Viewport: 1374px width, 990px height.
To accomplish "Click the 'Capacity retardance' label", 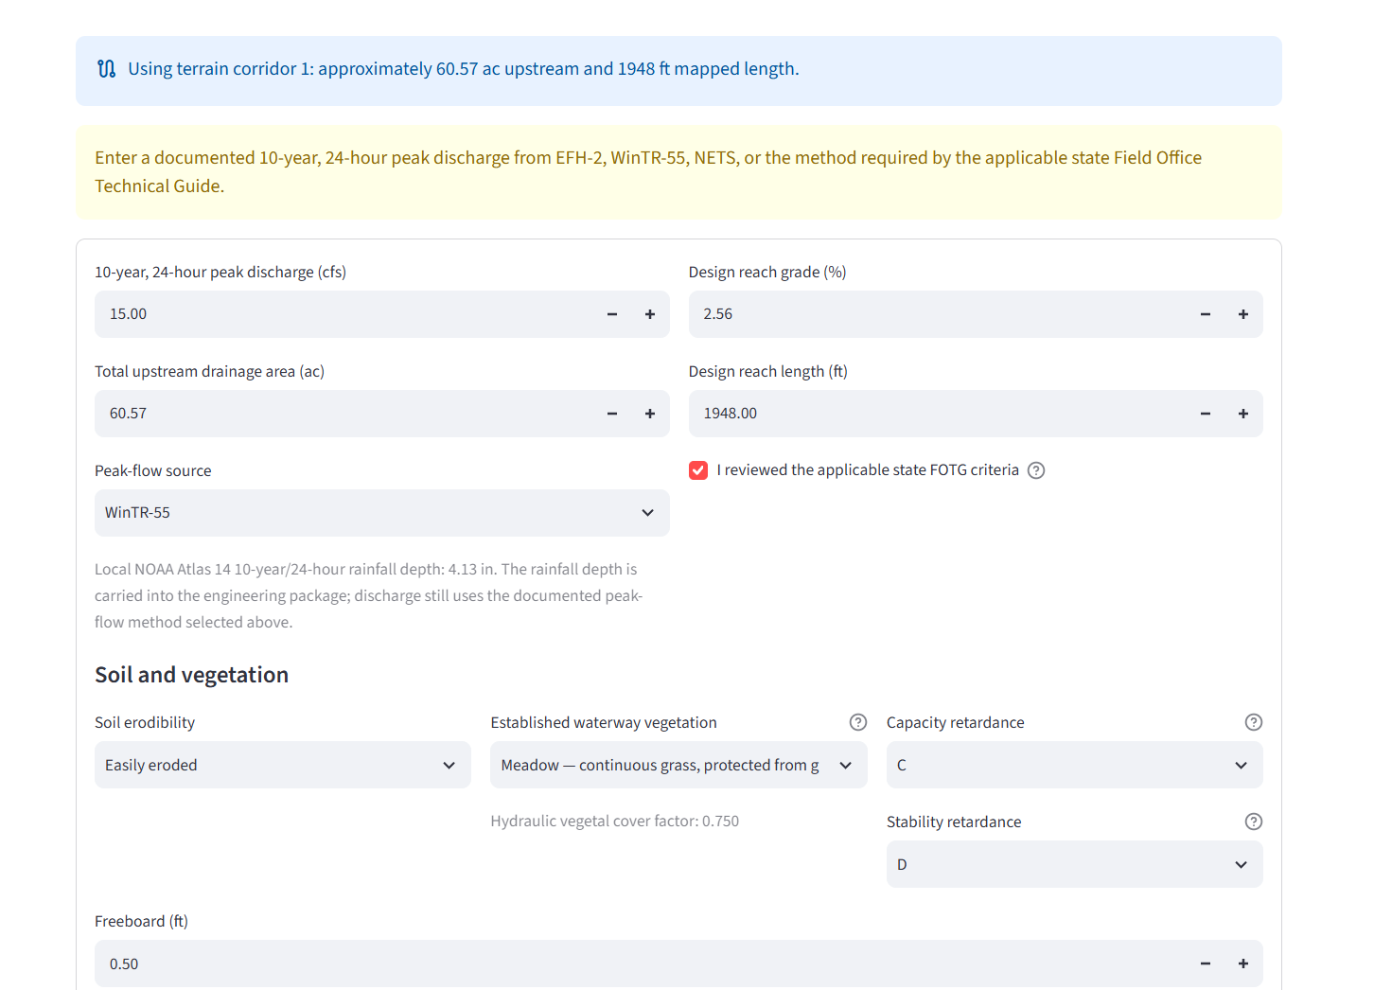I will [956, 722].
